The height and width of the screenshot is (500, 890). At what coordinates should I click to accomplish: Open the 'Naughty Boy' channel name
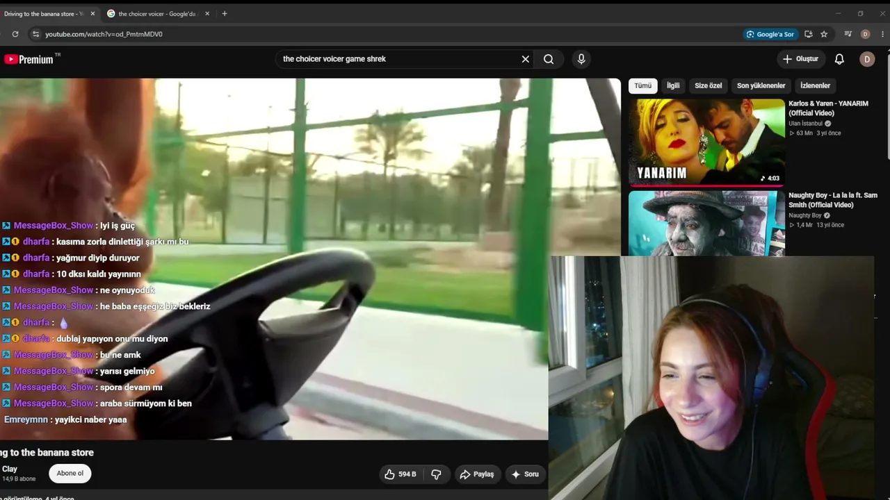[x=805, y=215]
